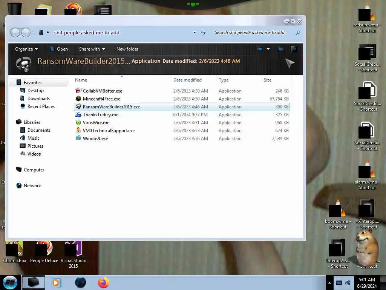Image resolution: width=386 pixels, height=290 pixels.
Task: Click the volume icon in system tray
Action: [348, 283]
